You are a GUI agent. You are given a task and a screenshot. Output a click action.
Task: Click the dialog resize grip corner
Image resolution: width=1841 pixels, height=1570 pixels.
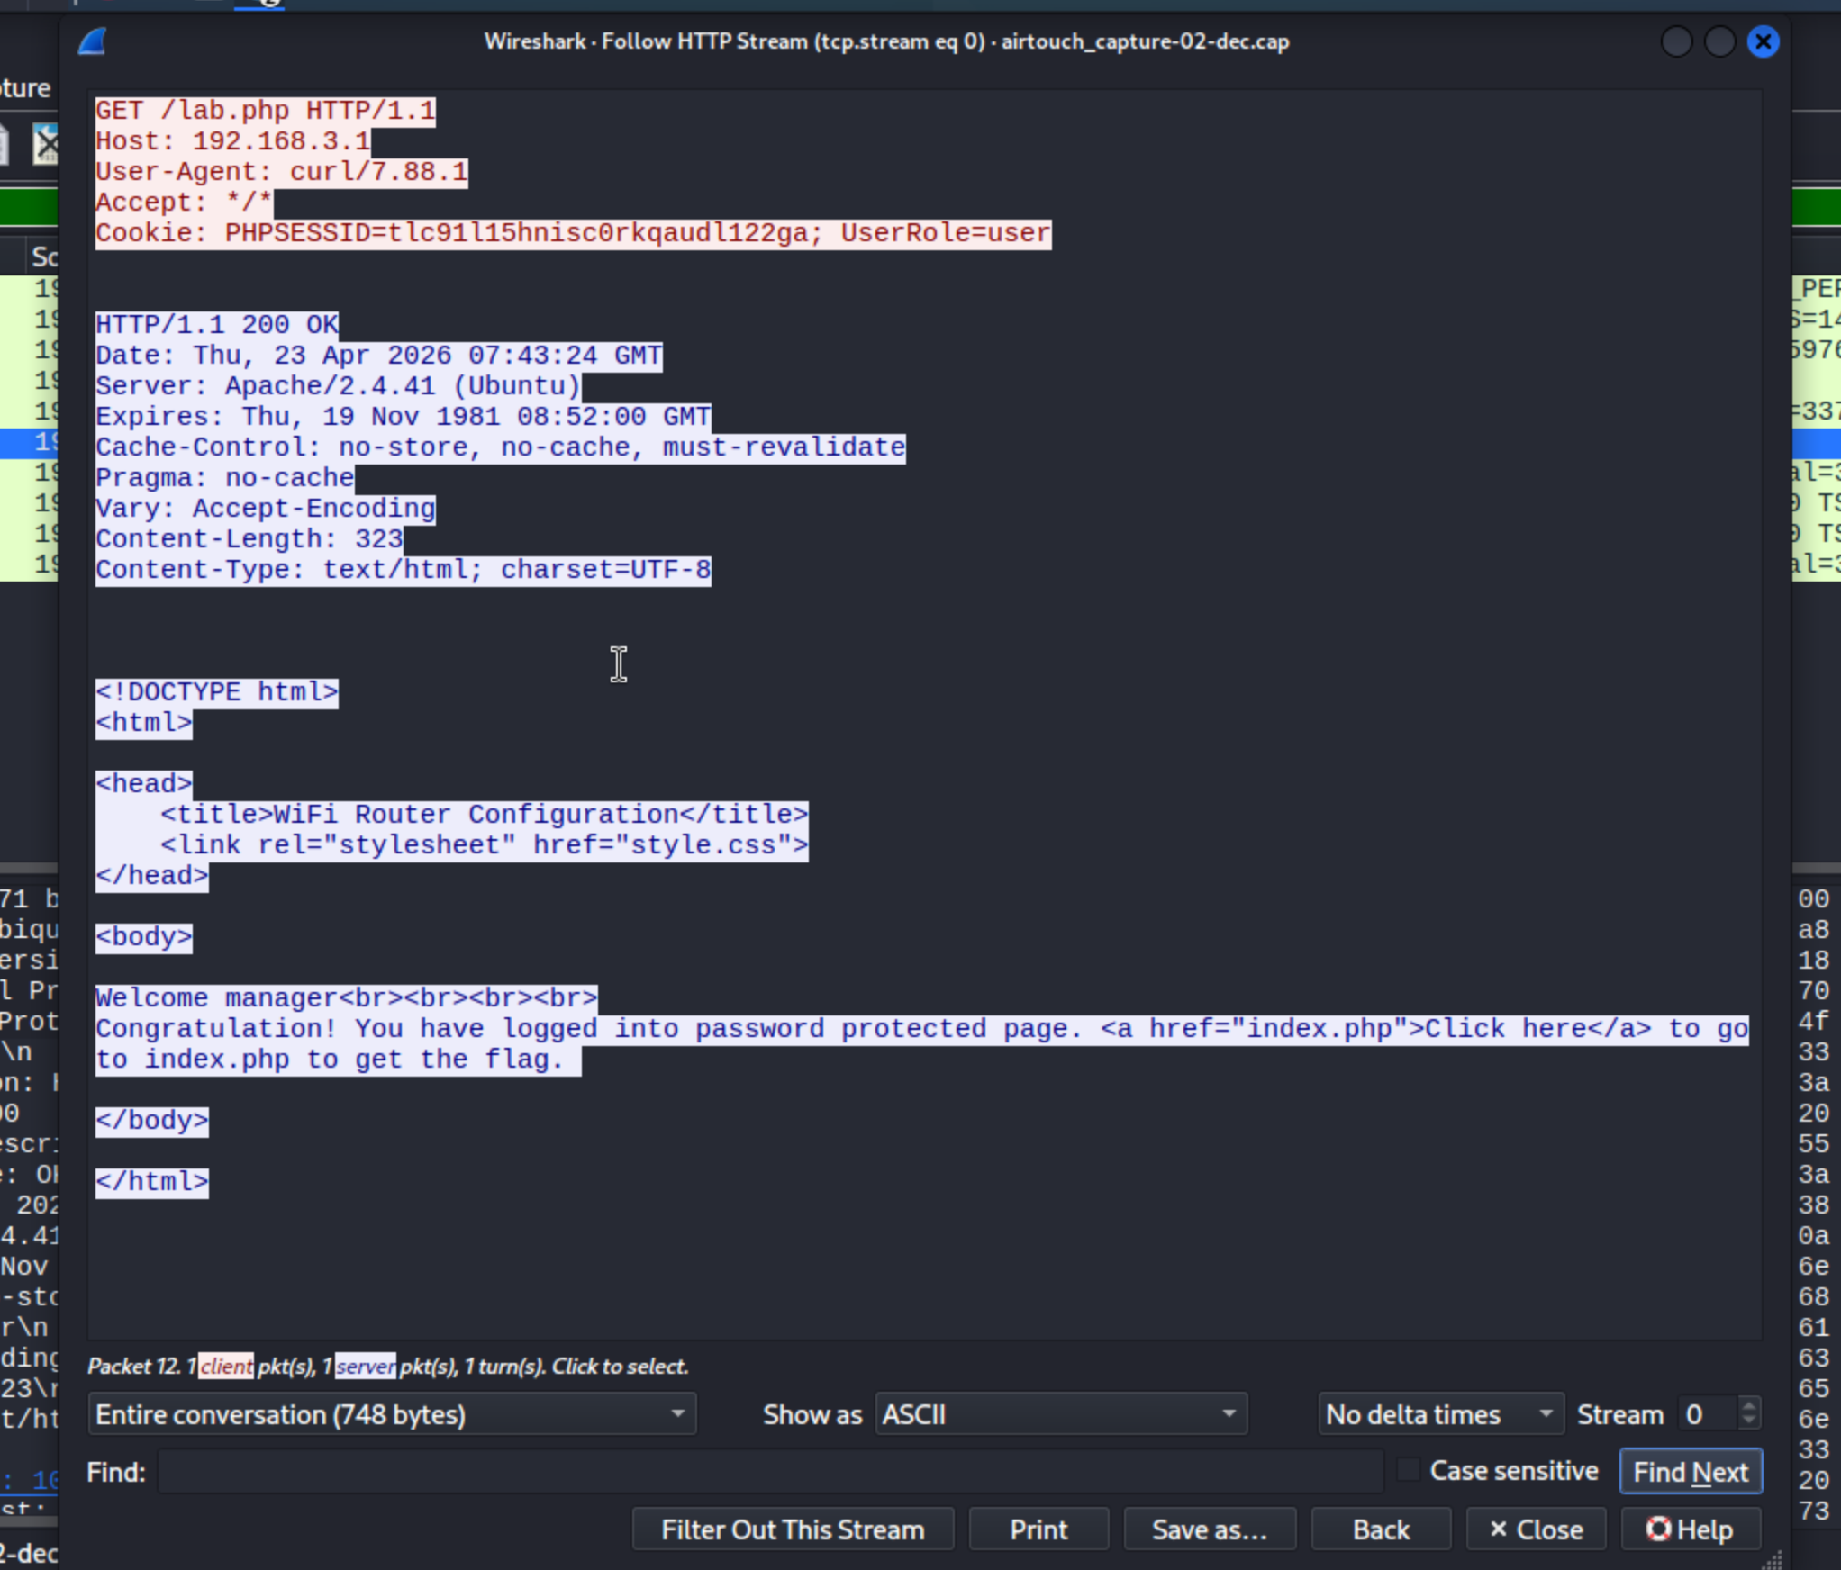pos(1772,1560)
